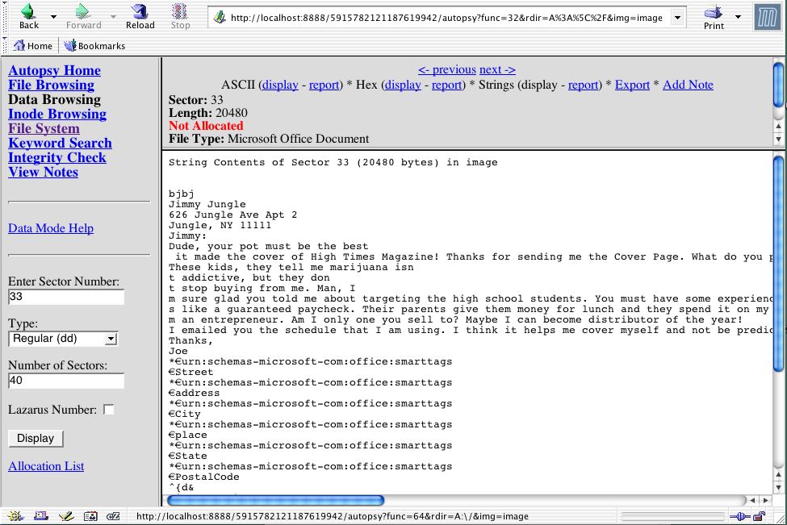
Task: Open File Browsing in the sidebar
Action: tap(51, 85)
